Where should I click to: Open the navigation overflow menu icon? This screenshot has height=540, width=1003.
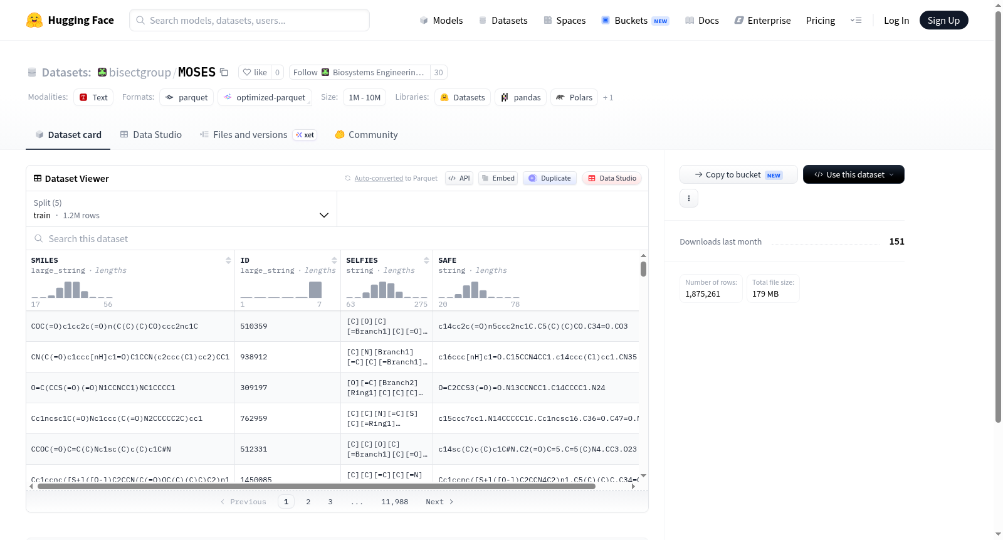click(856, 20)
